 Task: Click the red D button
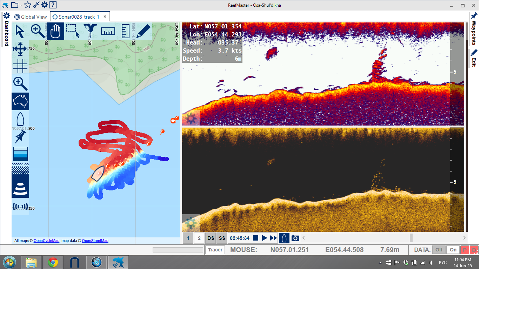(474, 250)
